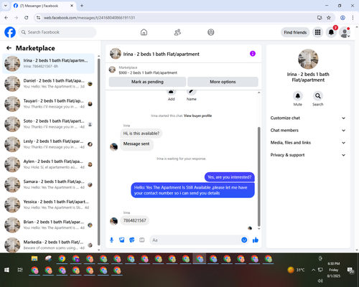Go back using the Marketplace arrow
The image size is (359, 287).
(x=9, y=48)
